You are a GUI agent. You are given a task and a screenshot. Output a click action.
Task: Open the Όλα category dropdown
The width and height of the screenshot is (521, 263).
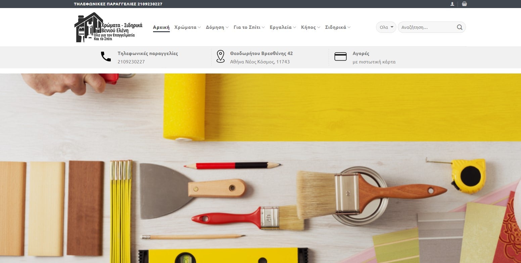click(x=386, y=27)
